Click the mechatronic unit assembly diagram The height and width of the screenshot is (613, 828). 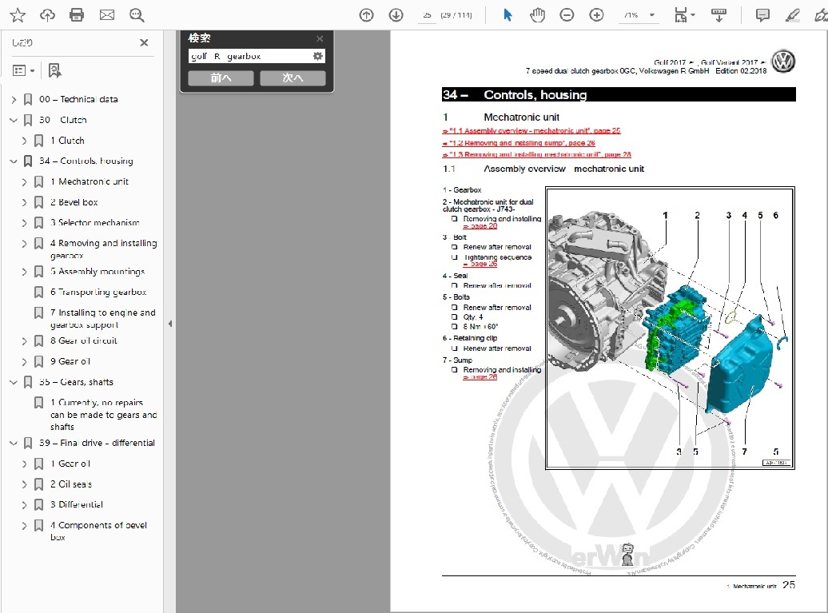(670, 328)
